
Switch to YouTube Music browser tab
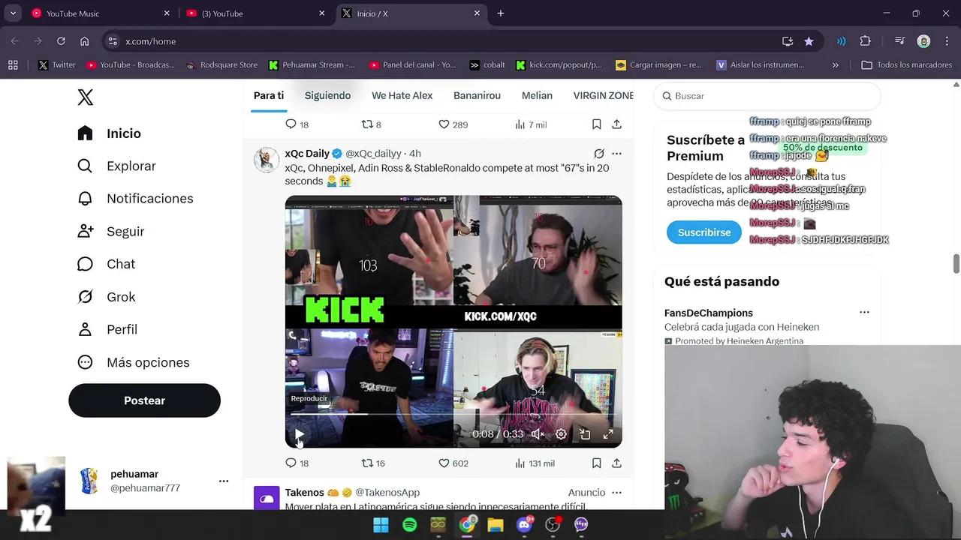(101, 13)
